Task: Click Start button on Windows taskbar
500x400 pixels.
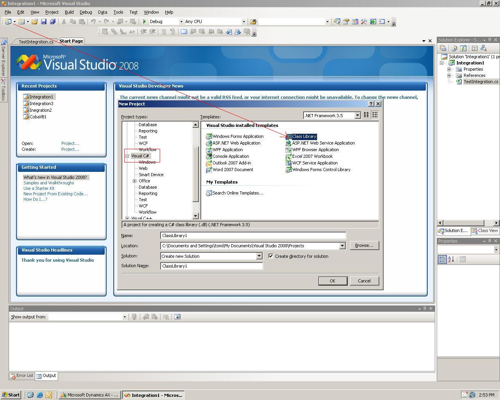Action: coord(11,395)
